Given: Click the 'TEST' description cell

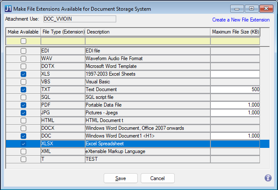Looking at the screenshot, I should (x=148, y=159).
